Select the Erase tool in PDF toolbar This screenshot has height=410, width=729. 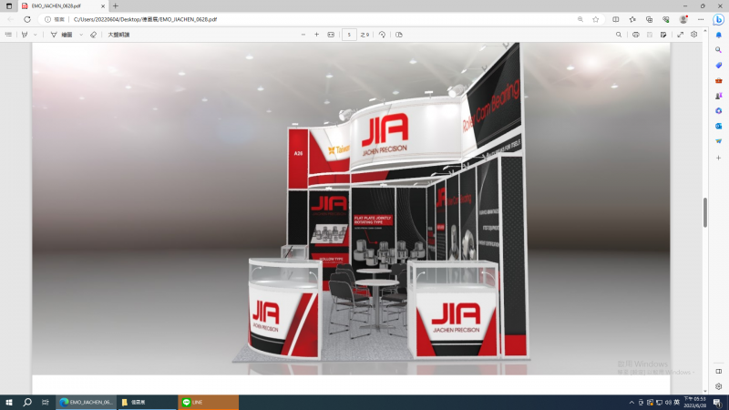(93, 35)
